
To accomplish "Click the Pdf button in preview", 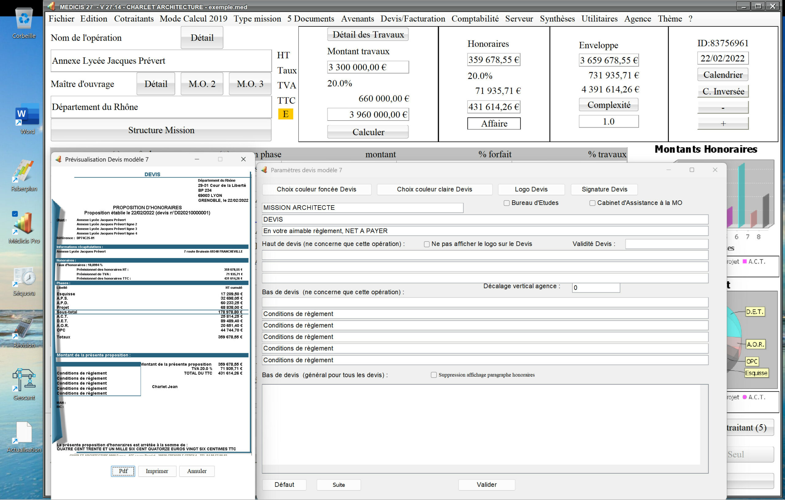I will pos(123,471).
